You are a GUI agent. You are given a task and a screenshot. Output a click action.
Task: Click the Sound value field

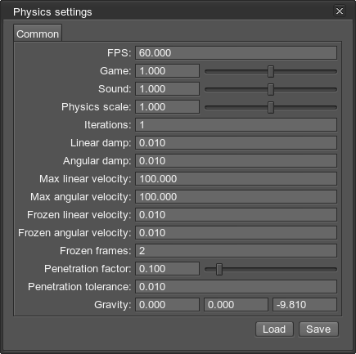pos(167,89)
